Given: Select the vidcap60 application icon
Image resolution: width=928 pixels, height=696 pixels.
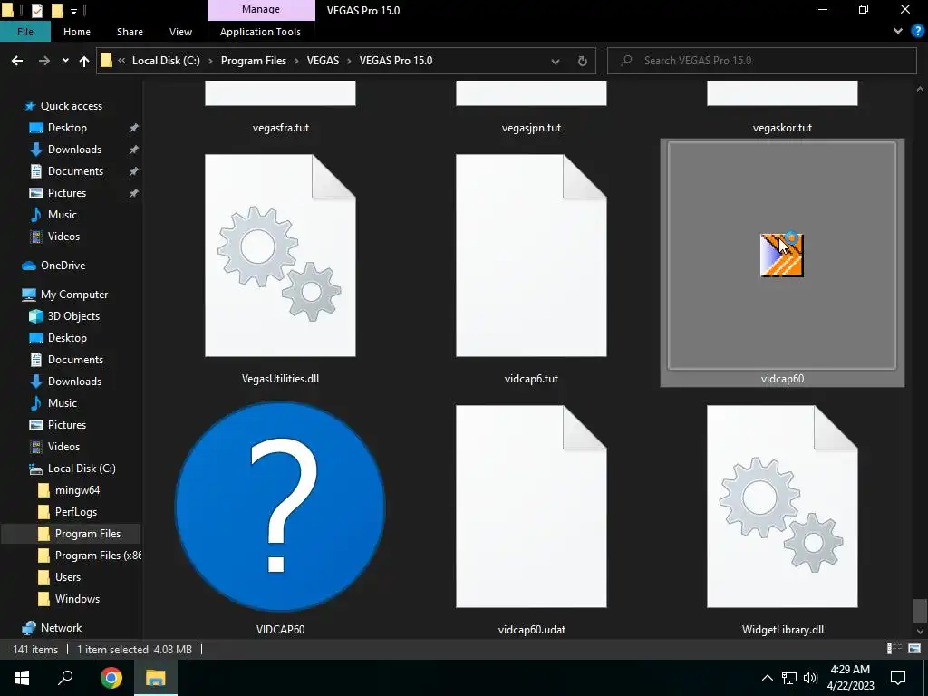Looking at the screenshot, I should [782, 255].
